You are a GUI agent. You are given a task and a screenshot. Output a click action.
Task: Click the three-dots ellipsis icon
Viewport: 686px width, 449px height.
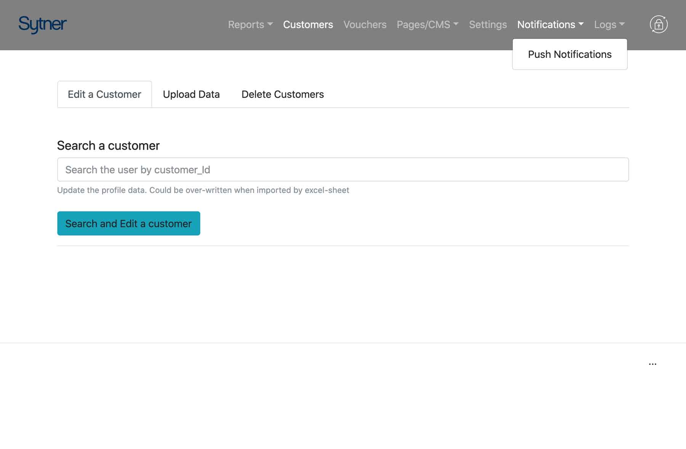click(x=652, y=364)
